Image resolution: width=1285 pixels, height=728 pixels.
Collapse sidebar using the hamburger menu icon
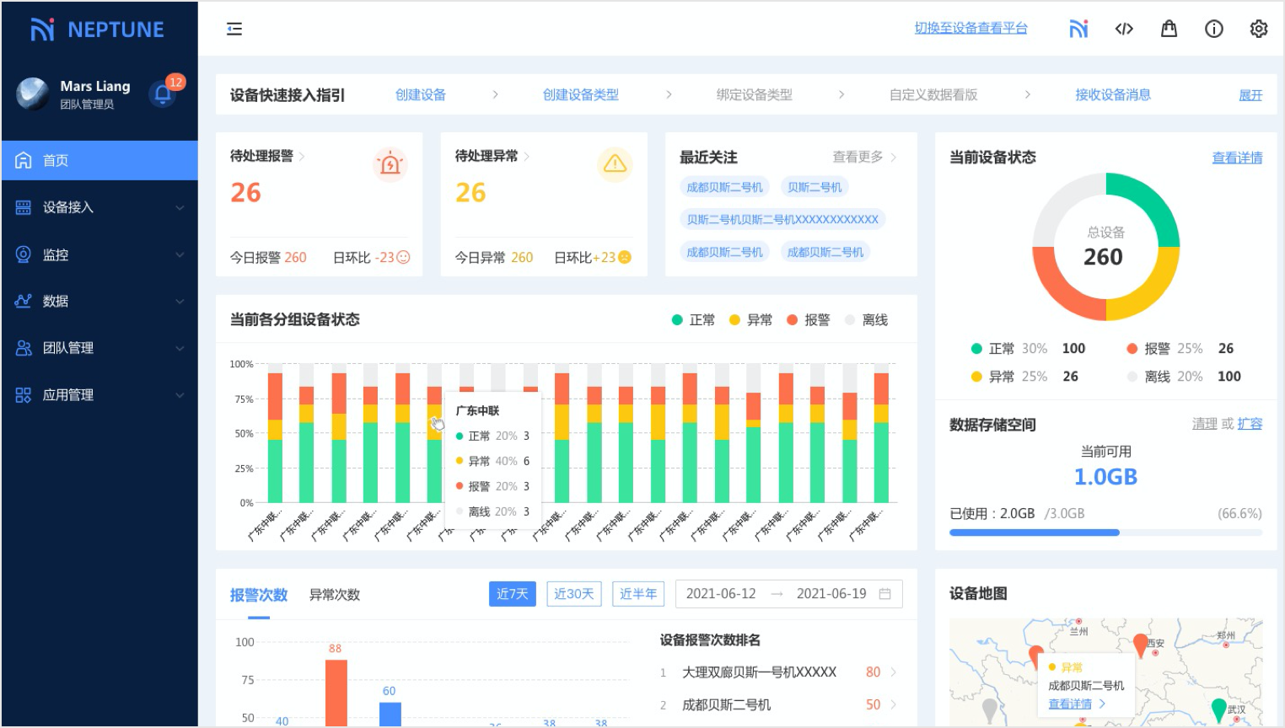coord(234,29)
